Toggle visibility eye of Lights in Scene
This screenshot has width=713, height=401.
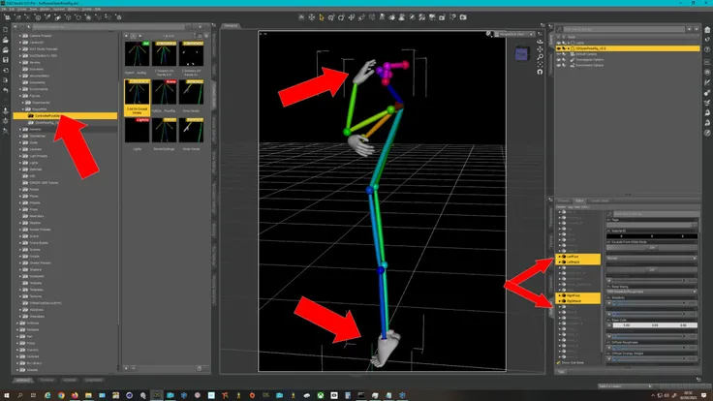click(559, 43)
